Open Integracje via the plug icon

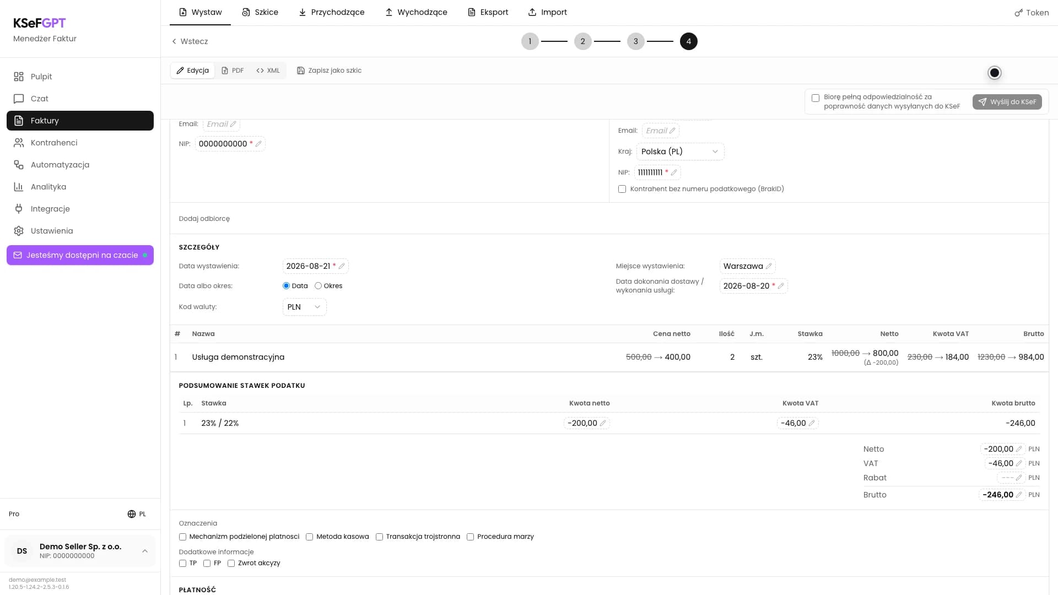pos(19,209)
